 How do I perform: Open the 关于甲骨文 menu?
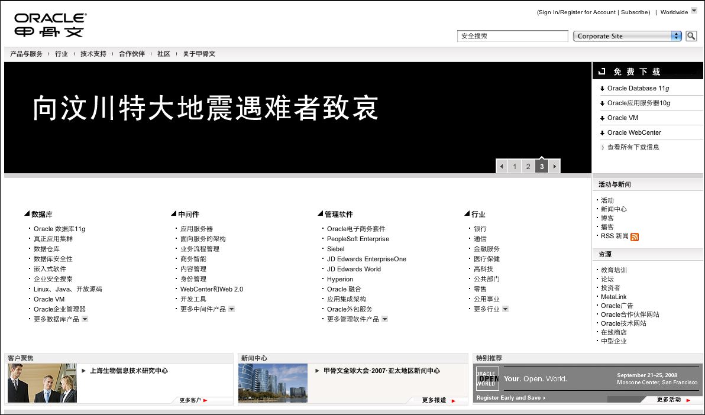coord(199,54)
